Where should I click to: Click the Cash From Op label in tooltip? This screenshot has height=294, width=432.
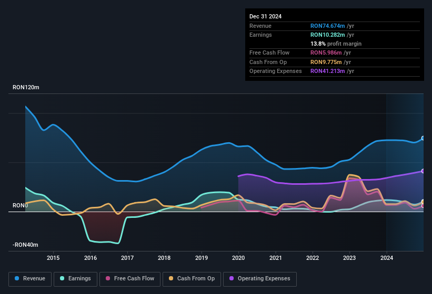(268, 62)
